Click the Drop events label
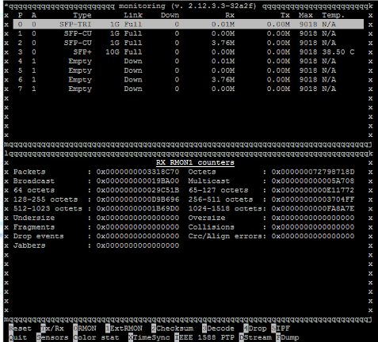Screen dimensions: 378x342 point(39,237)
